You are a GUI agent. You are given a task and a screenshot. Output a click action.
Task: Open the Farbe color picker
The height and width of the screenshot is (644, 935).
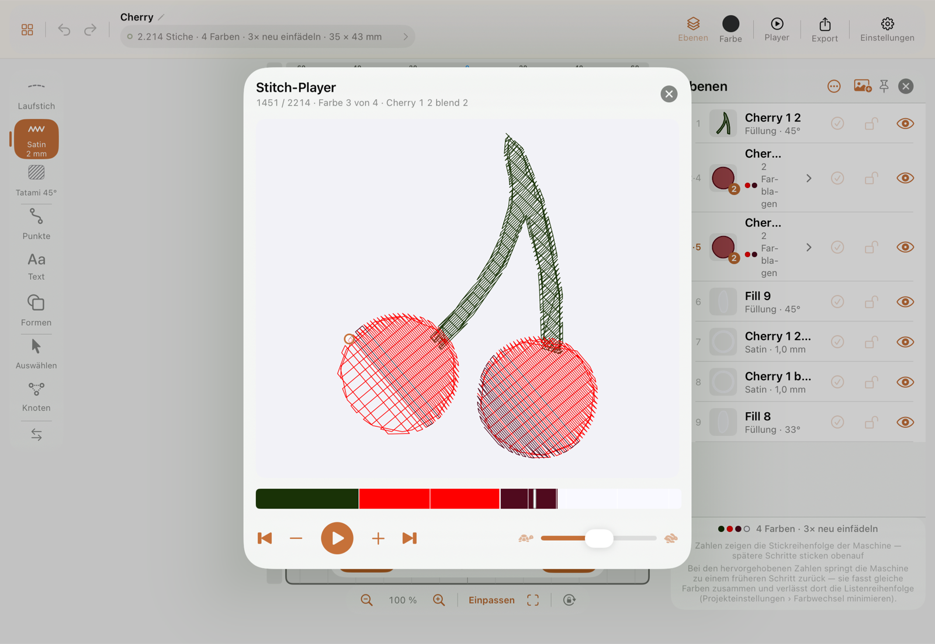[730, 30]
